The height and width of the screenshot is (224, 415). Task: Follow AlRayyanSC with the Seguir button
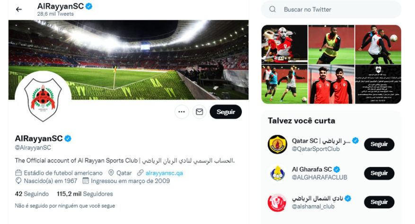tap(226, 112)
